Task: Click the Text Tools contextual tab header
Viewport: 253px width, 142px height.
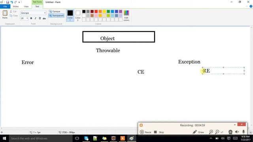Action: point(37,2)
